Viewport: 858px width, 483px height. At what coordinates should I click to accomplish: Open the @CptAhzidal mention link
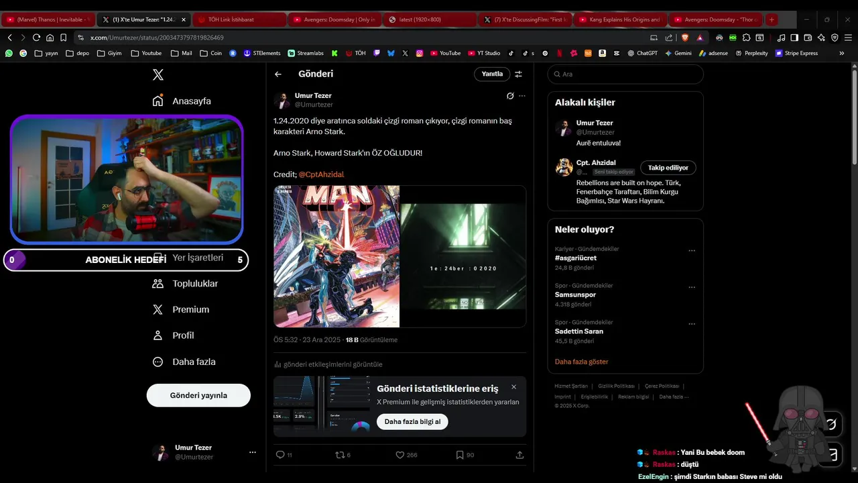click(321, 174)
